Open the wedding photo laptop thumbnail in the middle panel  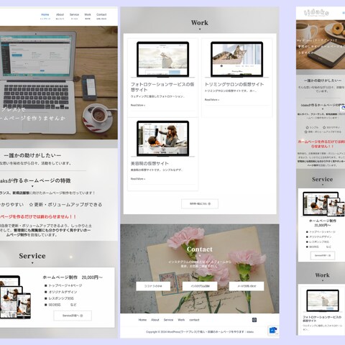(163, 59)
